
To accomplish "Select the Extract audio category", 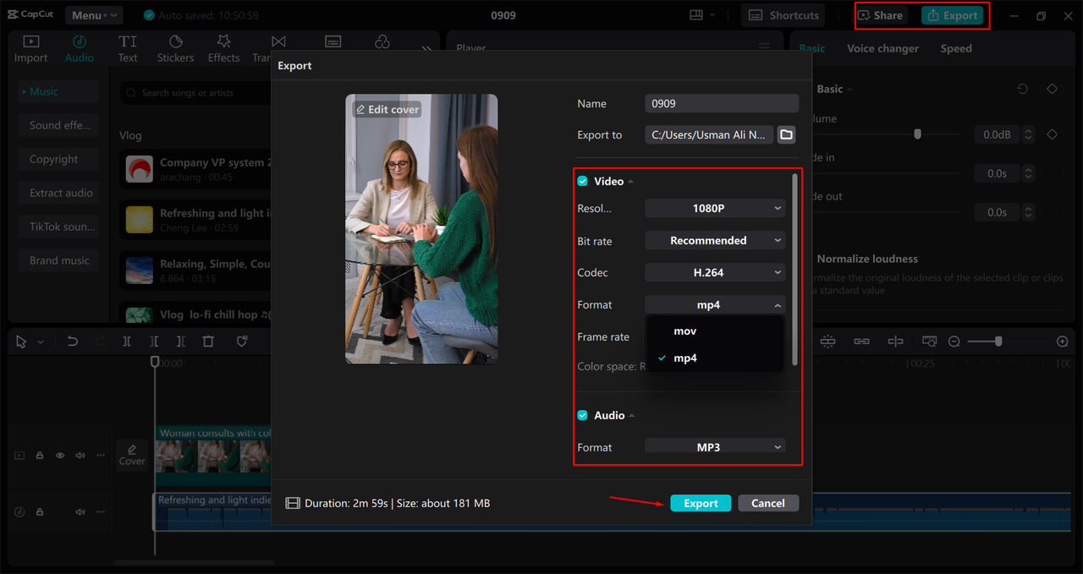I will point(58,193).
